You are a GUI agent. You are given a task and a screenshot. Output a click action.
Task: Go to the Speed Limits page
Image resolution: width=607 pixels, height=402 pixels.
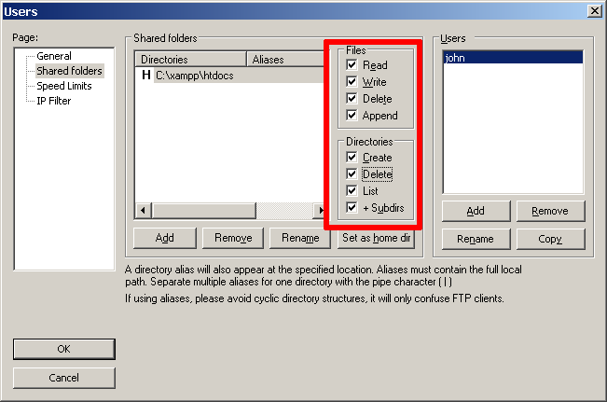pyautogui.click(x=63, y=86)
